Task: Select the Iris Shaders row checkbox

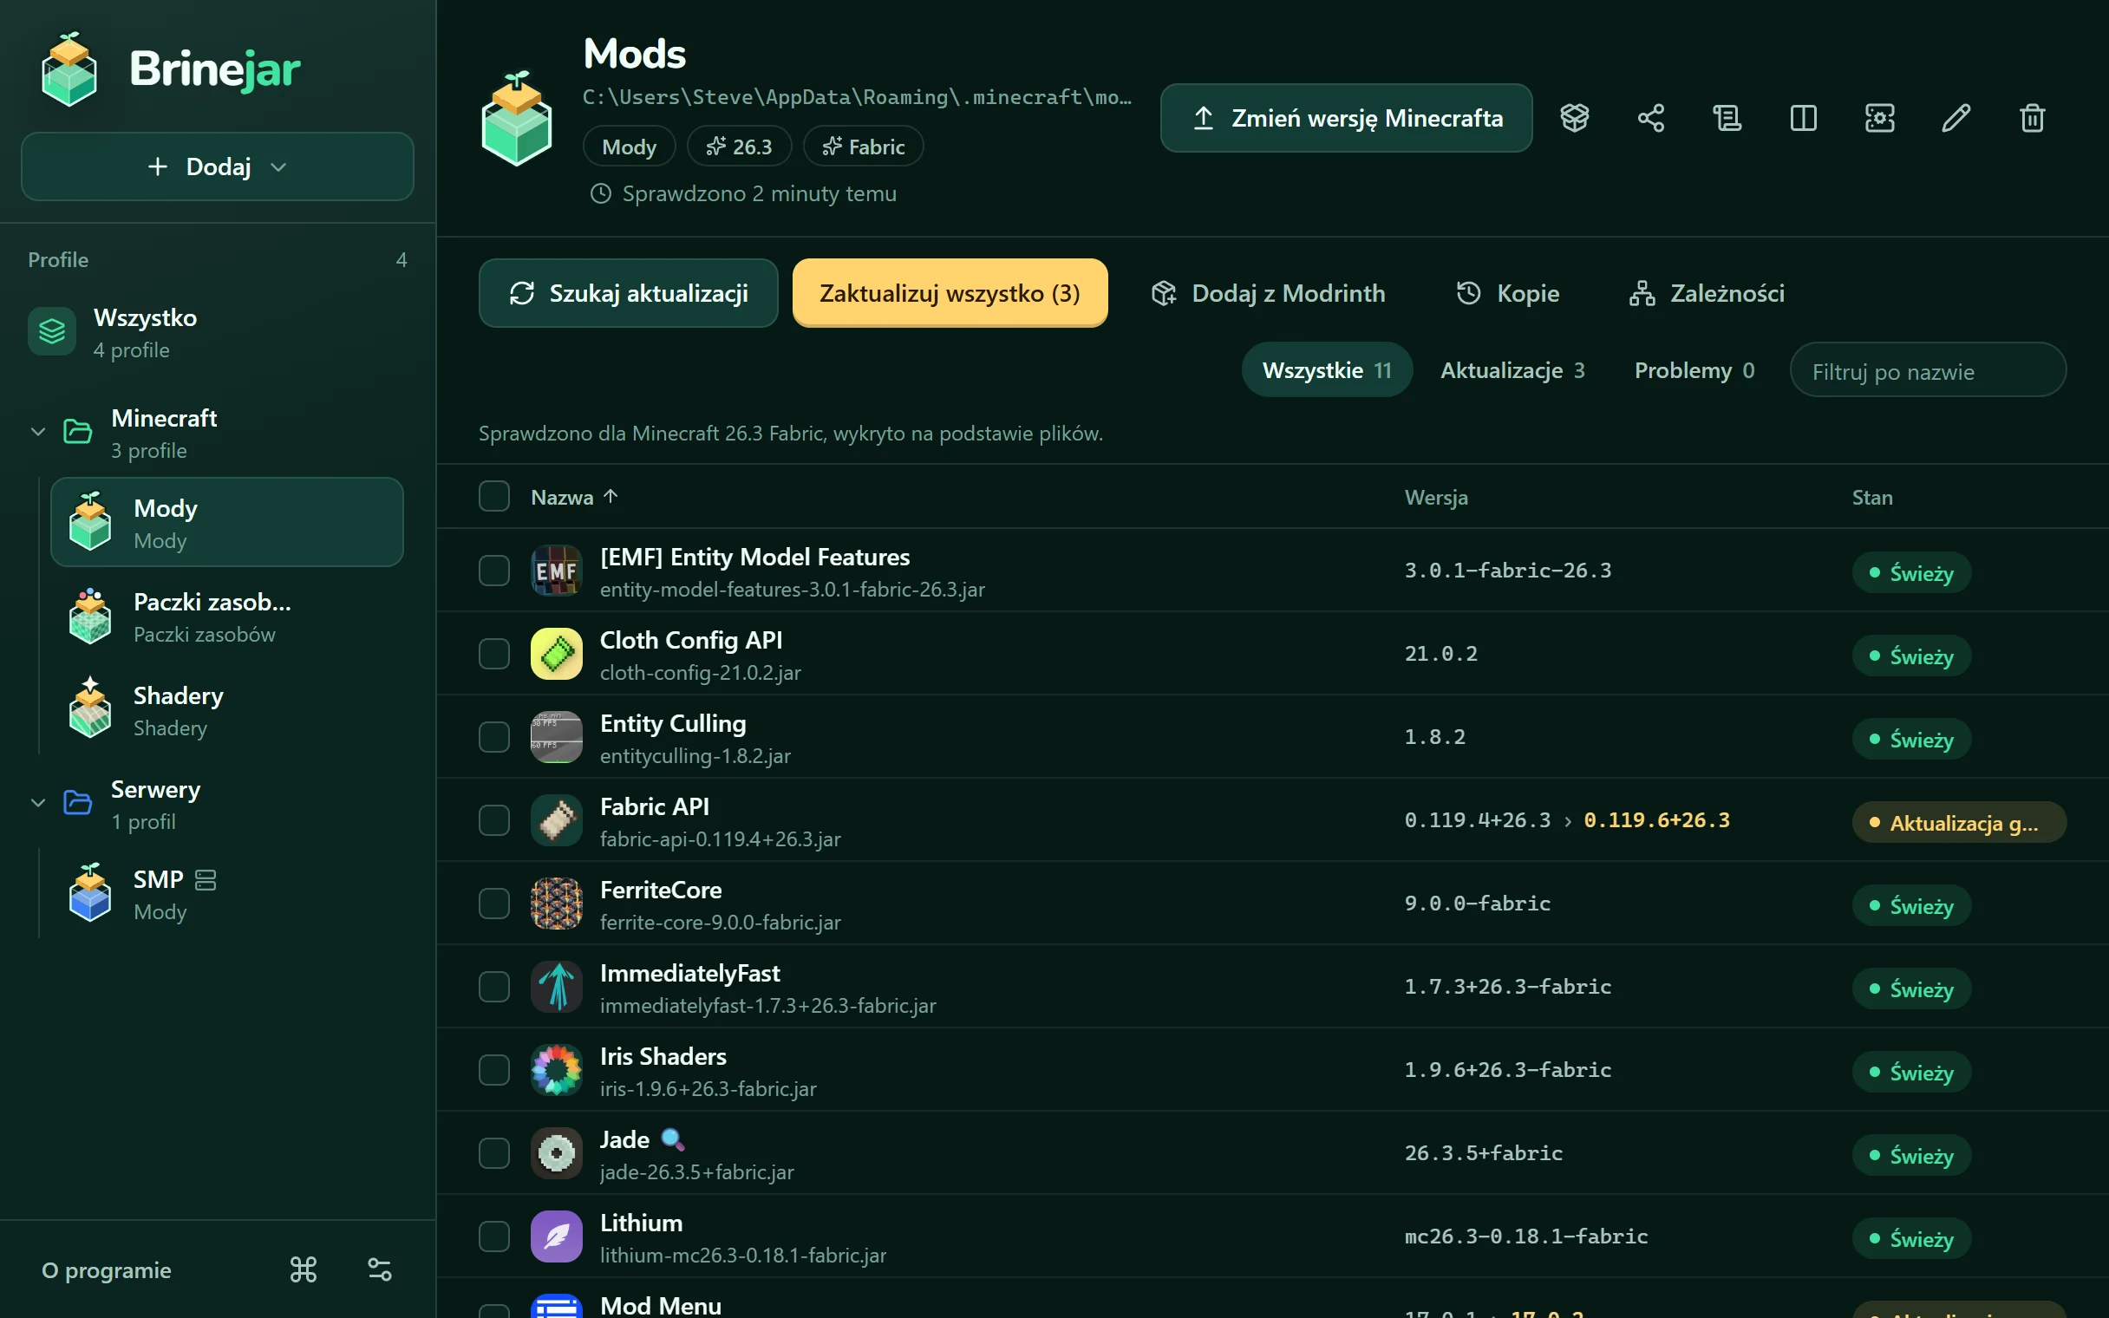Action: [x=494, y=1069]
